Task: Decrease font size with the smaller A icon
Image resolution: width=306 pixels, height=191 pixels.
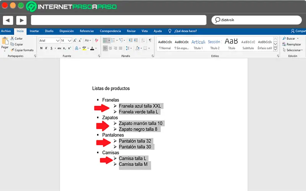Action: click(80, 40)
